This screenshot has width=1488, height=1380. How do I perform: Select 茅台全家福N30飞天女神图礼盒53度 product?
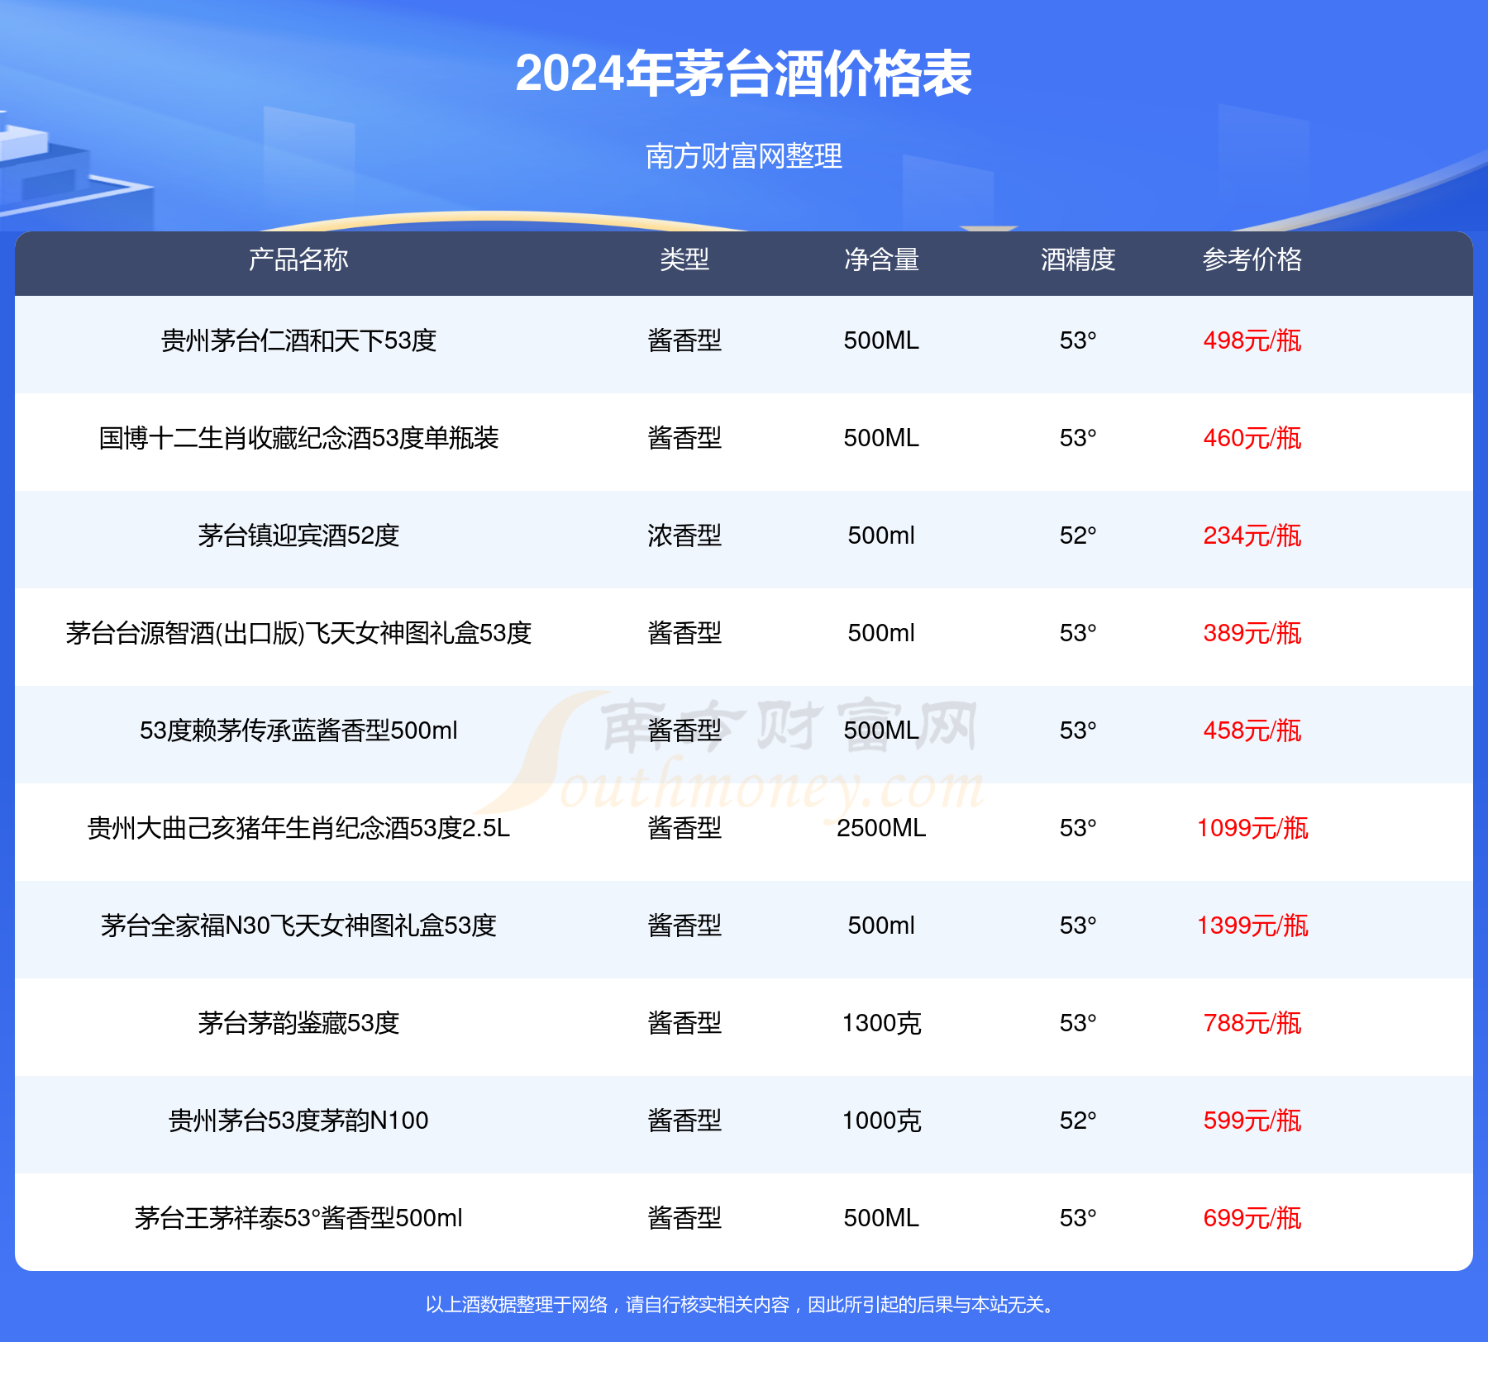(298, 926)
